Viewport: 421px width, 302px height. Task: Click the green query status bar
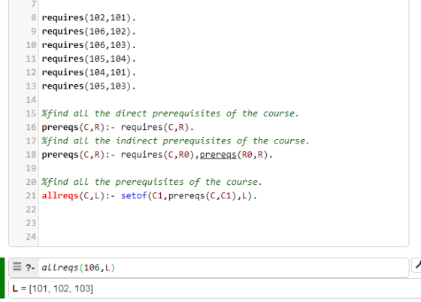[2, 278]
